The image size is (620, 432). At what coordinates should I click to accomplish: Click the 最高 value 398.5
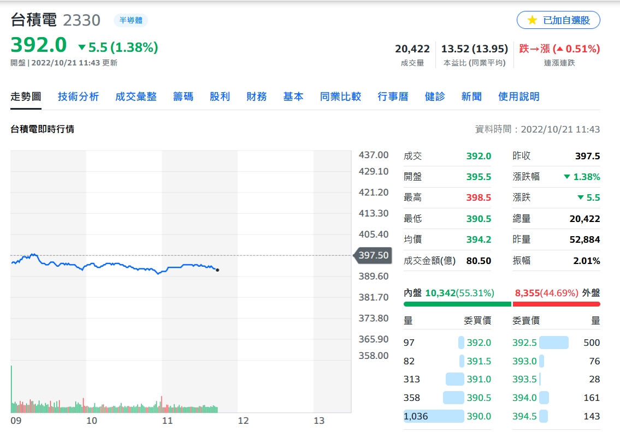[479, 197]
